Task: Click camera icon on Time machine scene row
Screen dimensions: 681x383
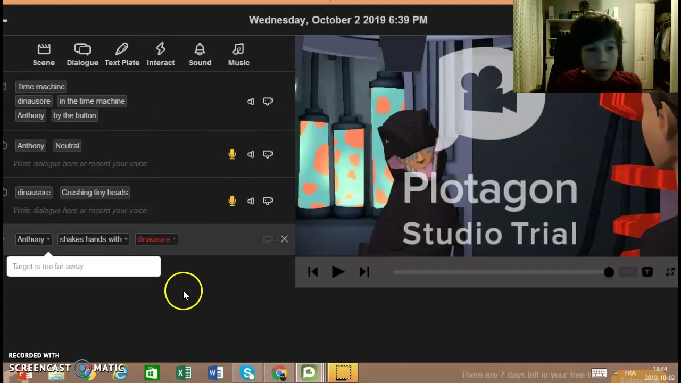Action: pos(268,101)
